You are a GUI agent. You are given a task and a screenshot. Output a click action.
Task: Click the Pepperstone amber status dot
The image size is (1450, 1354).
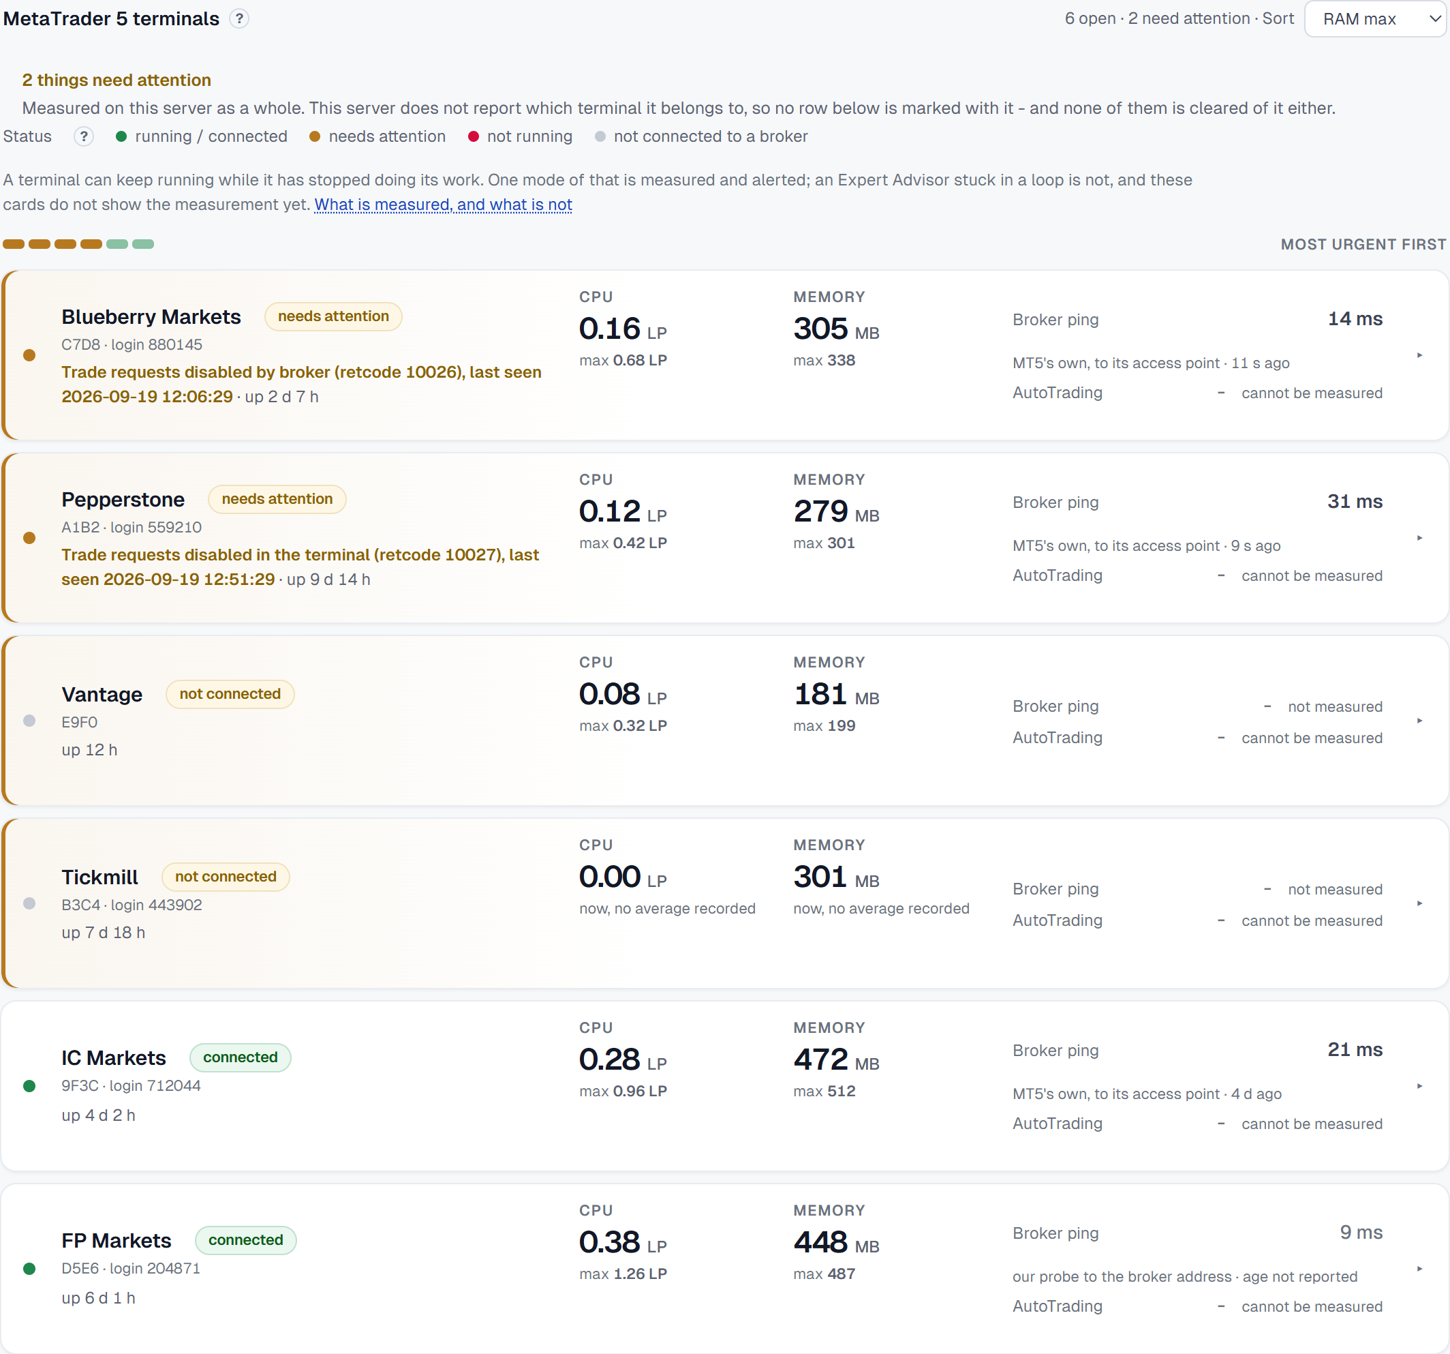[29, 538]
